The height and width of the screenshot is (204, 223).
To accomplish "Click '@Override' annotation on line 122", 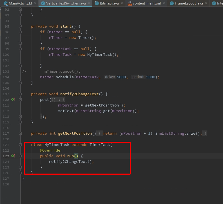I will pyautogui.click(x=50, y=150).
